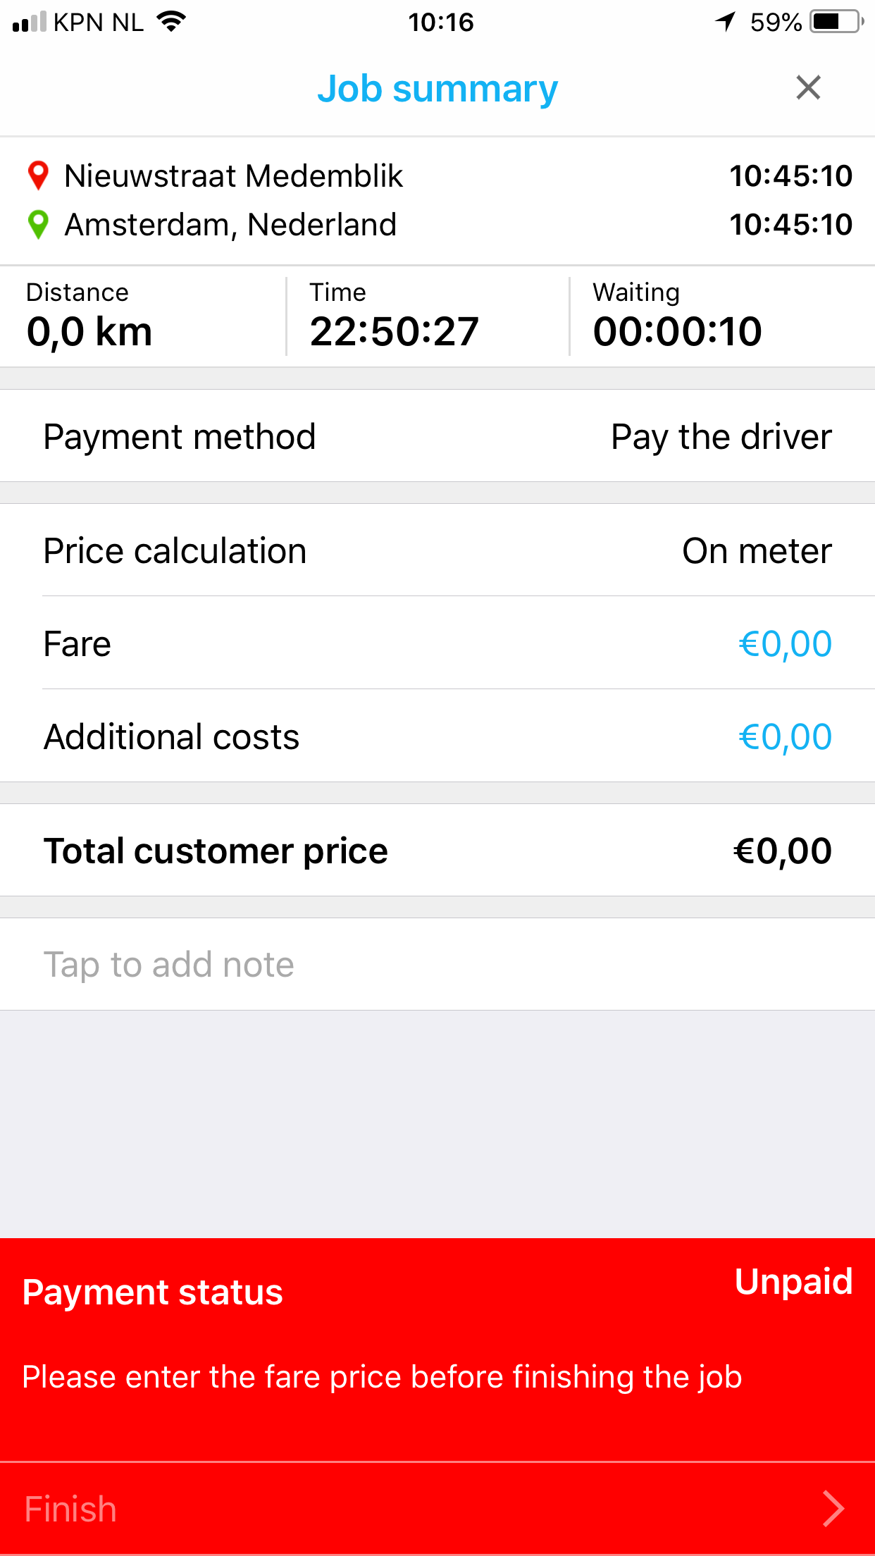
Task: Tap the Distance value 0,0 km
Action: click(x=89, y=331)
